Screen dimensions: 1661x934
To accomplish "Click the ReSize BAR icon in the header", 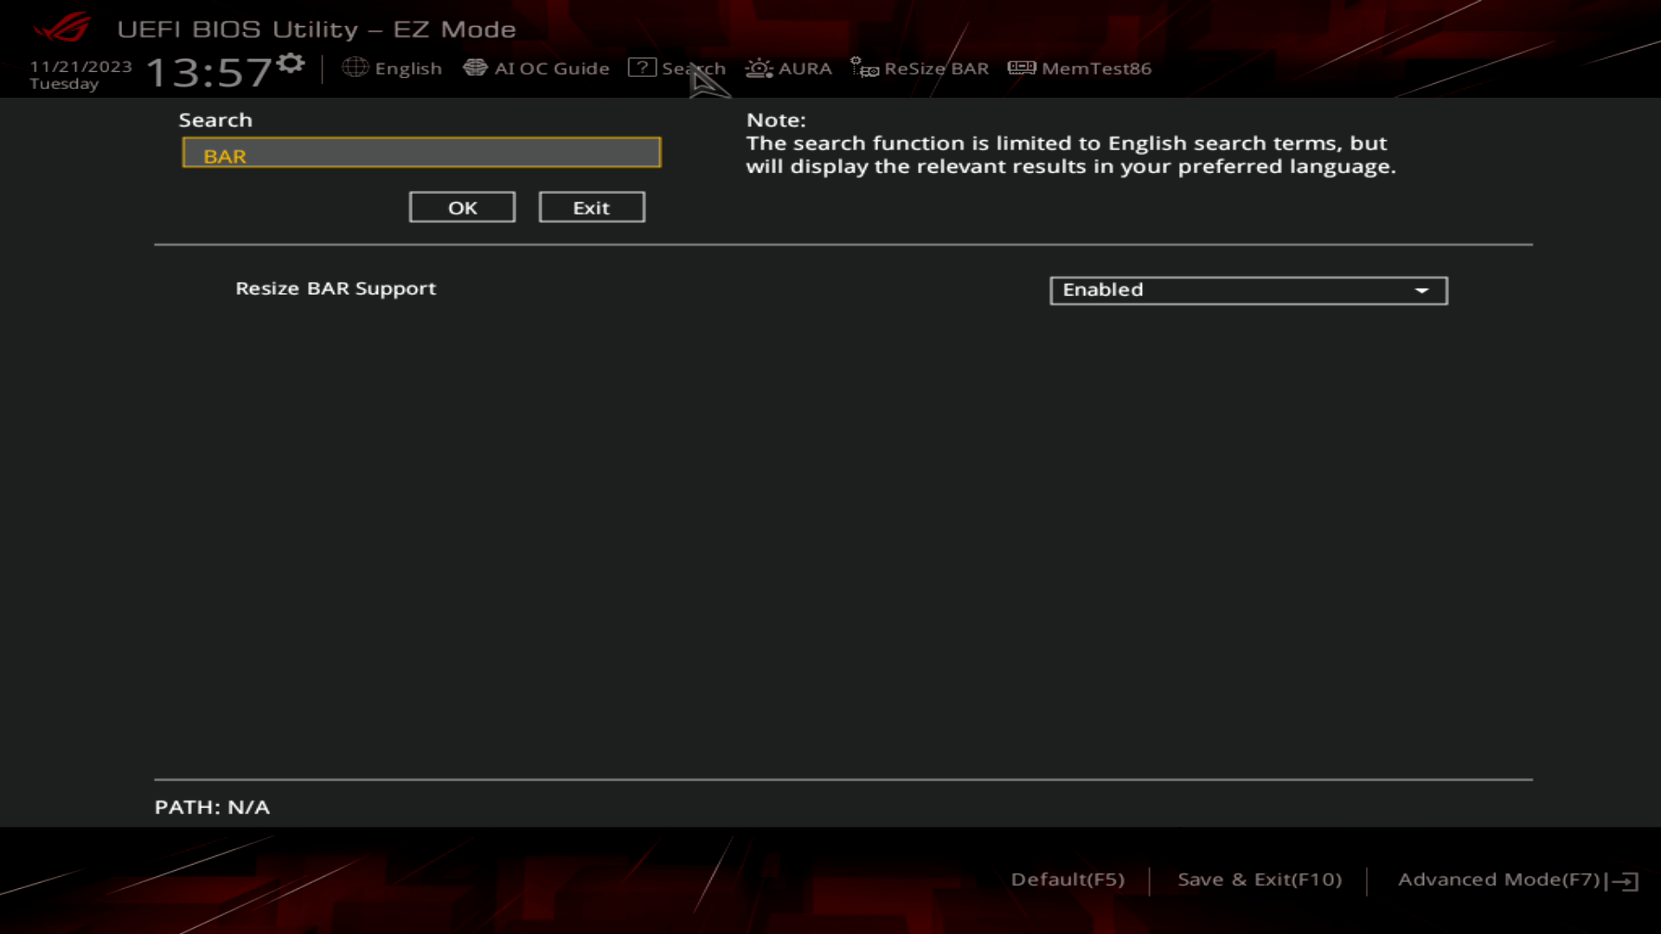I will 863,67.
